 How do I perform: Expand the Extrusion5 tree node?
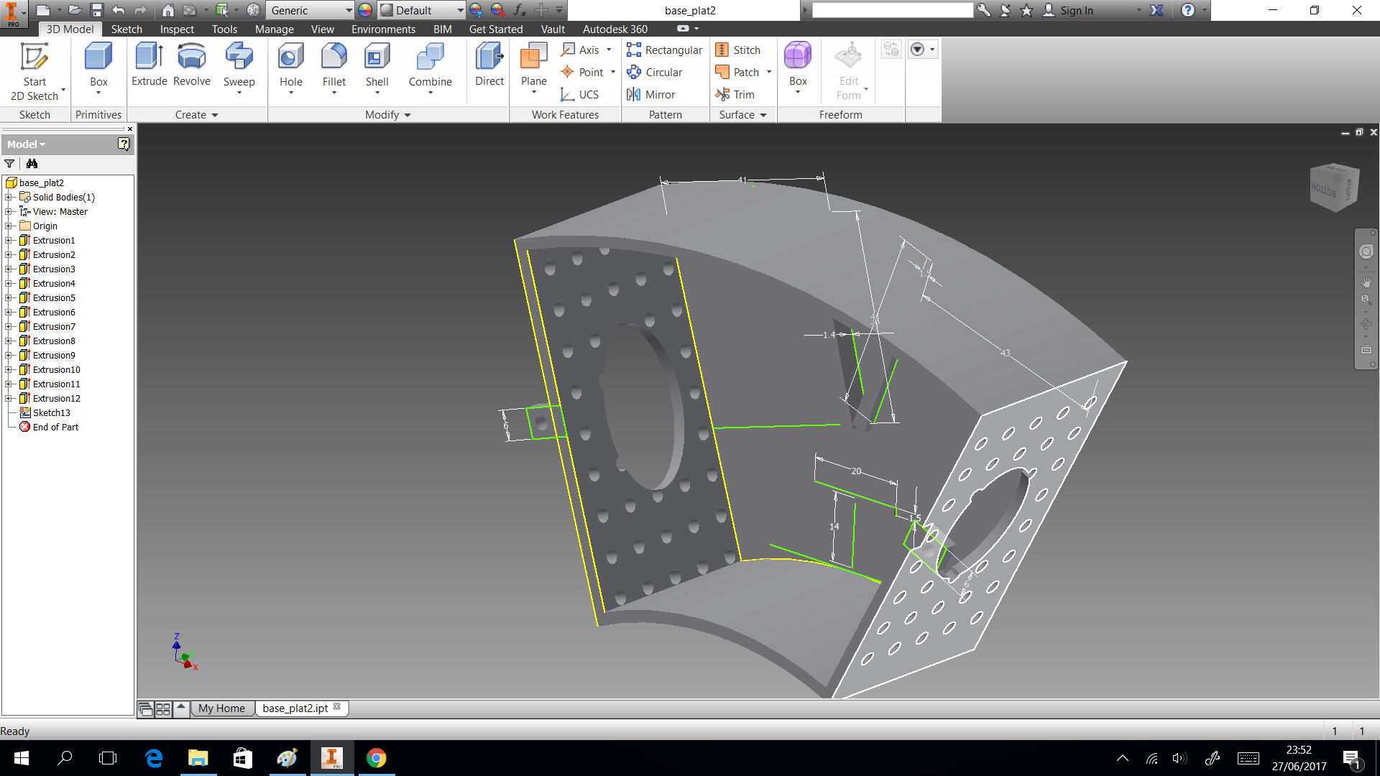pos(9,297)
